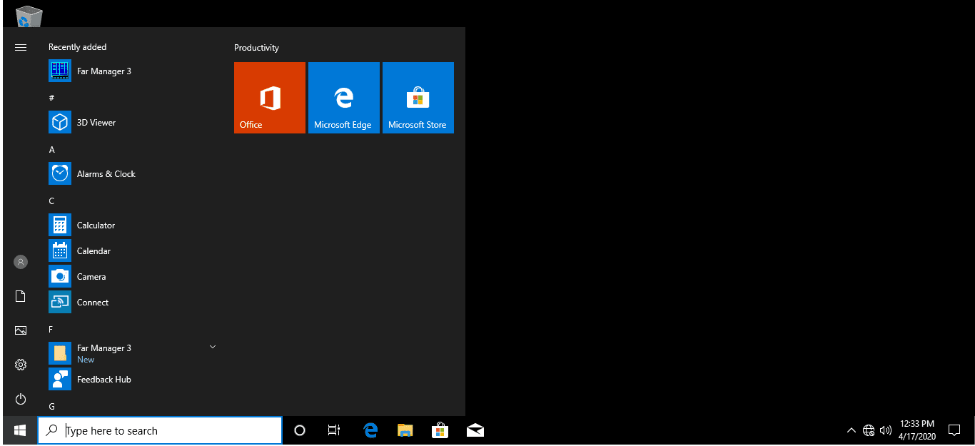The height and width of the screenshot is (446, 975).
Task: Open Microsoft Store from the taskbar
Action: point(440,430)
